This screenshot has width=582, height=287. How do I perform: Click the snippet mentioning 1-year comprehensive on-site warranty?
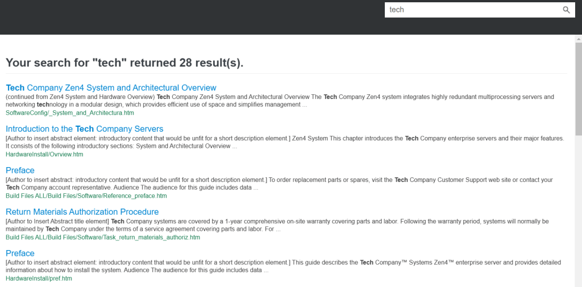[277, 226]
